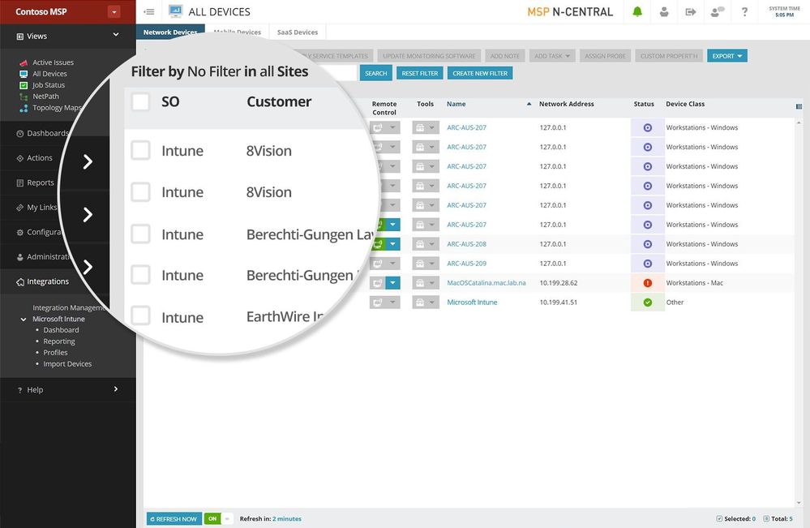
Task: Switch to SaaS Devices tab
Action: pyautogui.click(x=298, y=32)
